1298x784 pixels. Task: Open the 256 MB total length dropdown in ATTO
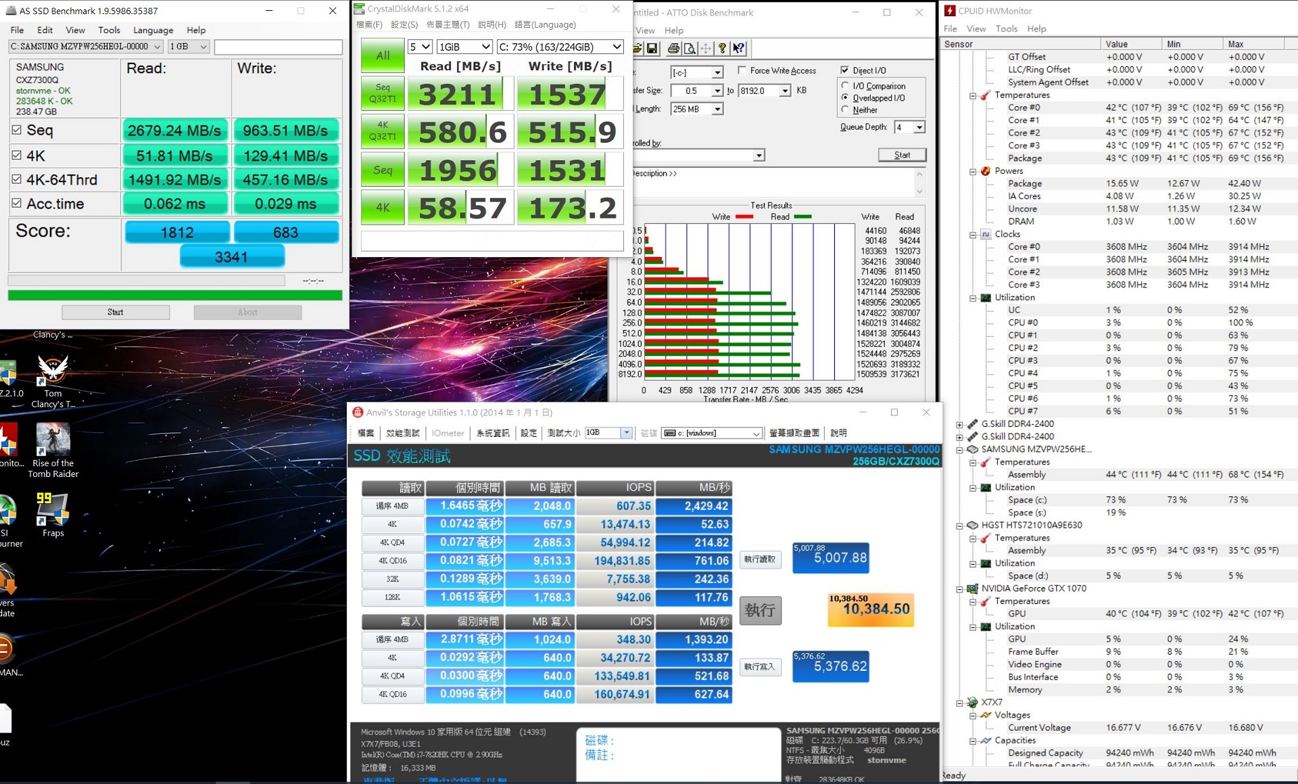[x=697, y=109]
